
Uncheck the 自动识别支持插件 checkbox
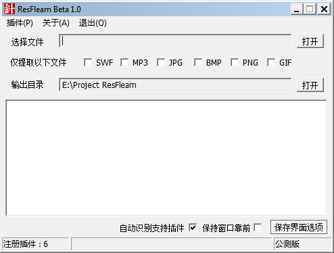[193, 227]
